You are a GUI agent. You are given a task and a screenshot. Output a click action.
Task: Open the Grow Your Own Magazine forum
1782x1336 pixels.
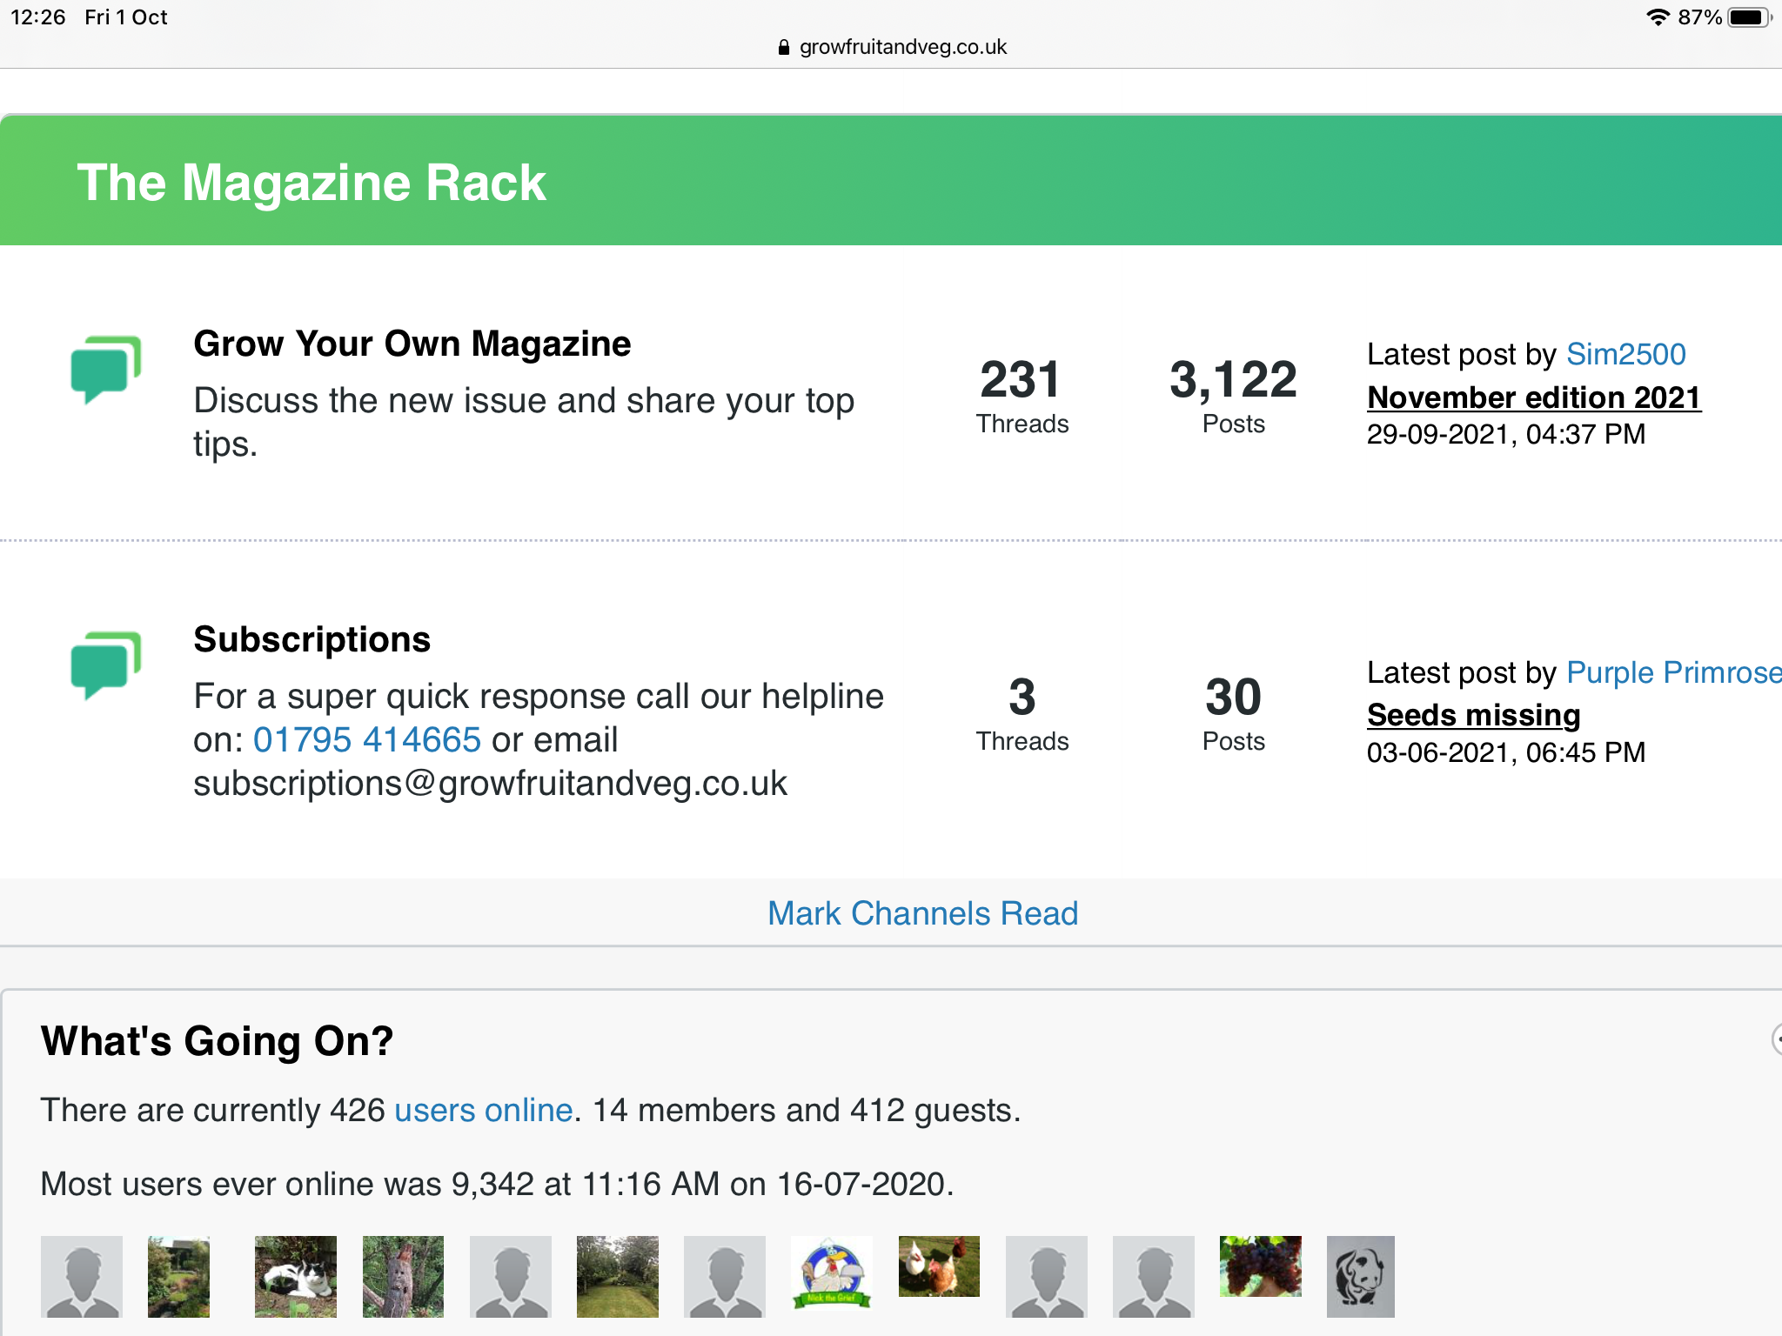pos(412,344)
